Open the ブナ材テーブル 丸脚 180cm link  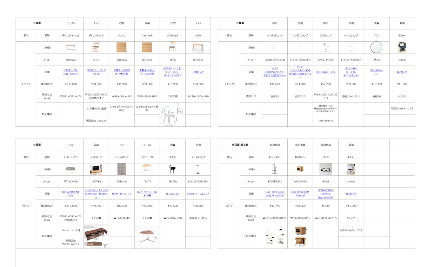tap(71, 72)
